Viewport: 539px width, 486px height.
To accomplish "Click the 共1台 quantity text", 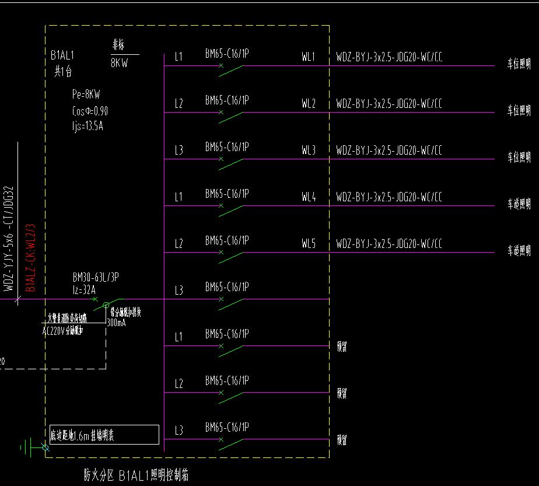I will pos(63,71).
